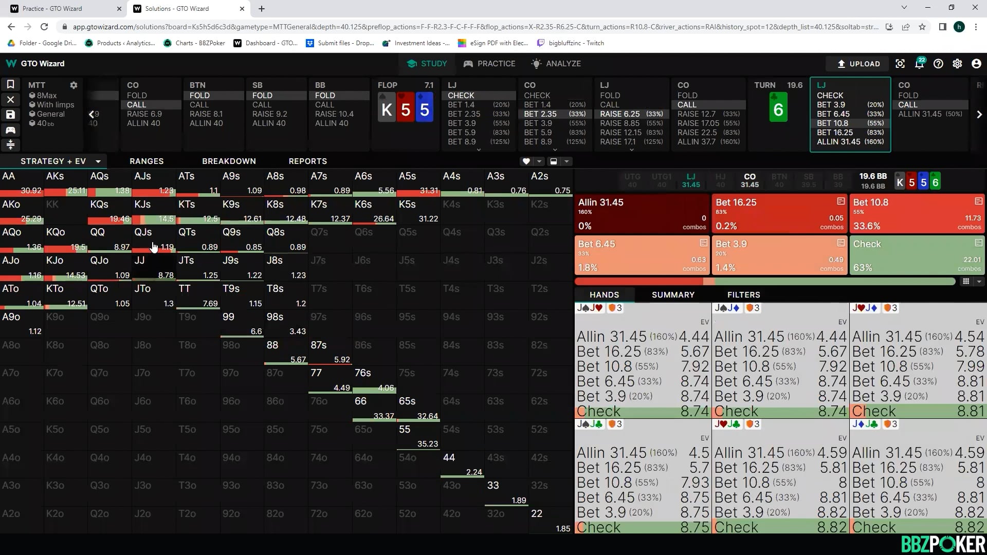The width and height of the screenshot is (987, 555).
Task: Toggle the heart favorites button
Action: [526, 161]
